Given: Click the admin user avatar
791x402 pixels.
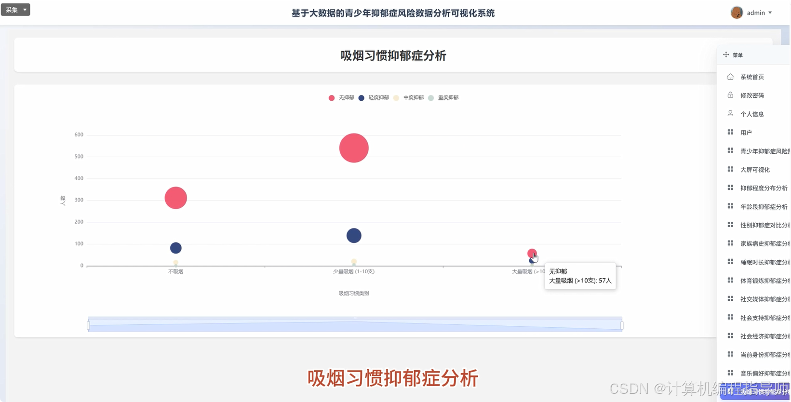Looking at the screenshot, I should (x=737, y=13).
